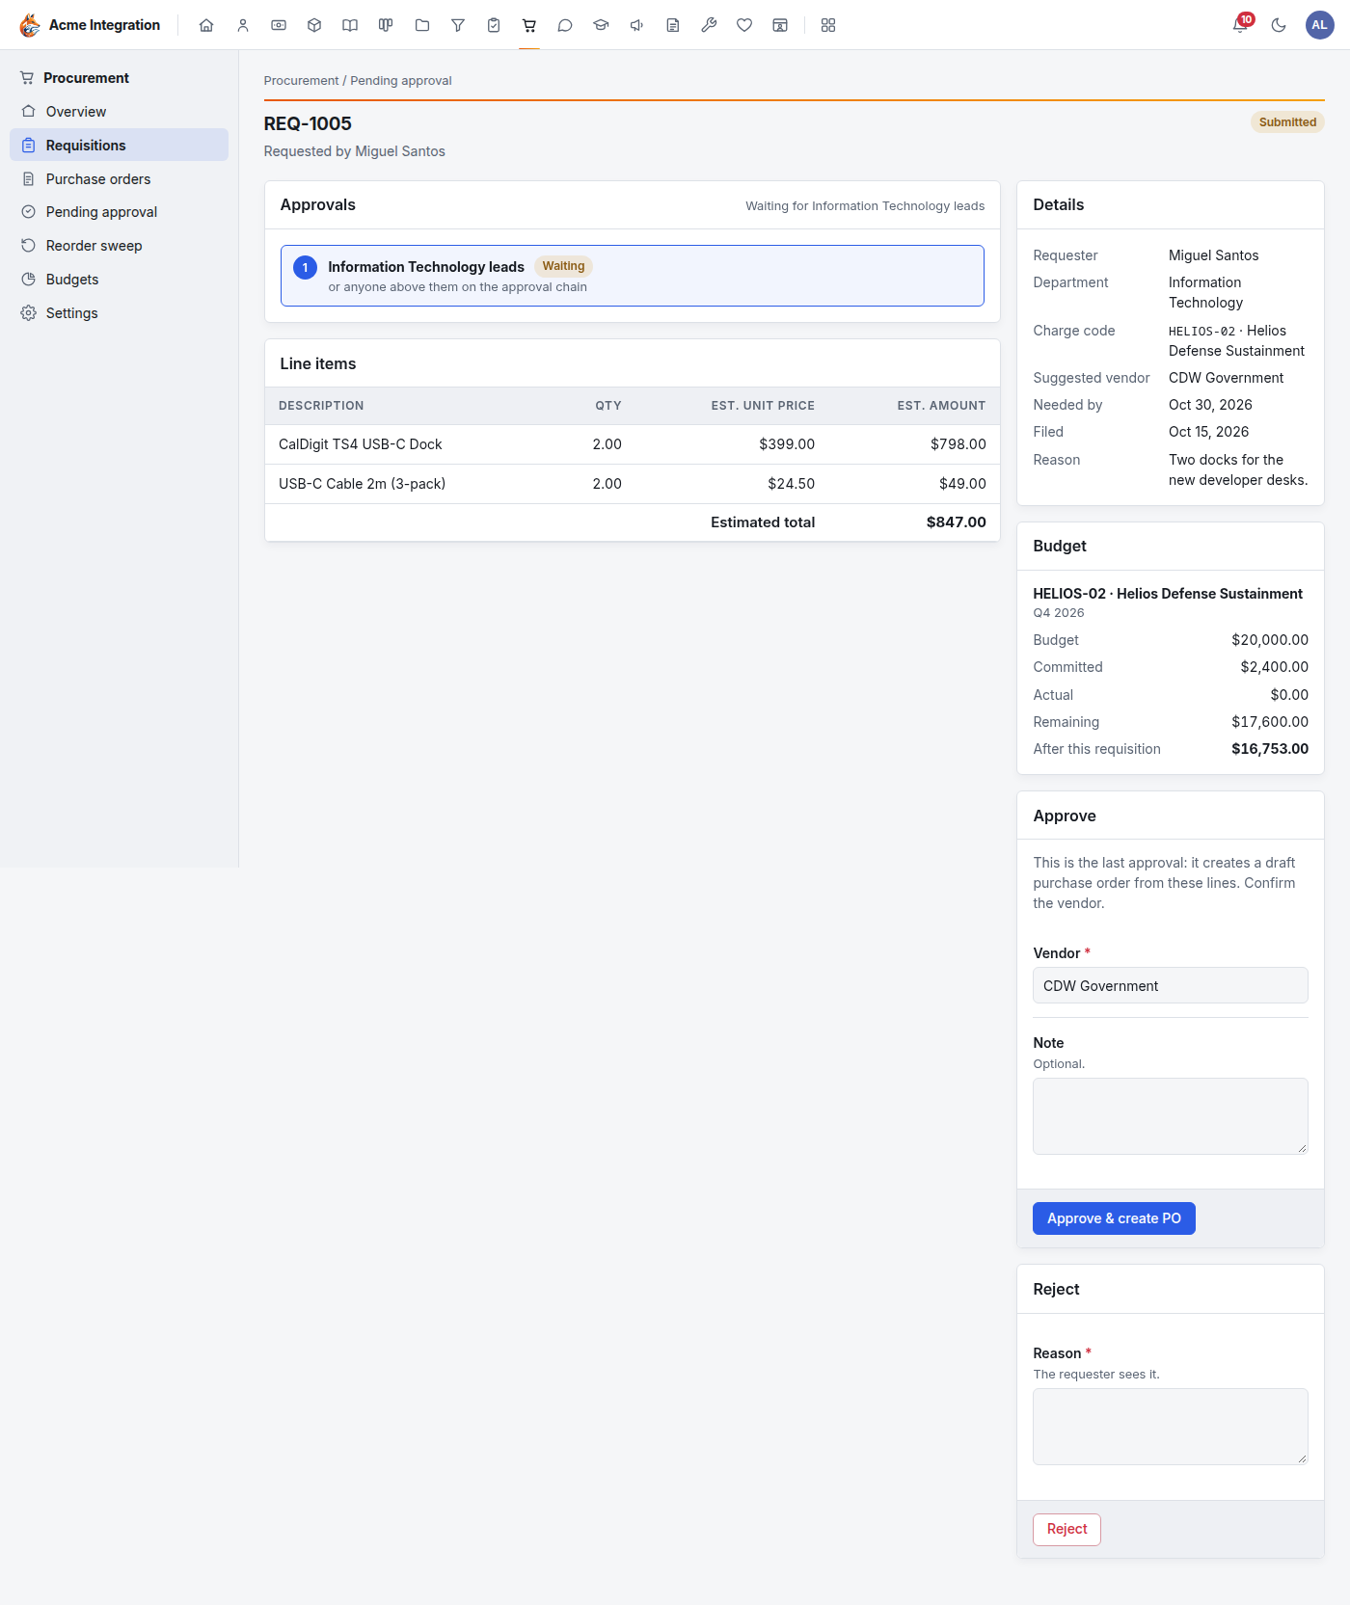Open the home icon in top navigation
This screenshot has width=1350, height=1605.
pyautogui.click(x=206, y=25)
